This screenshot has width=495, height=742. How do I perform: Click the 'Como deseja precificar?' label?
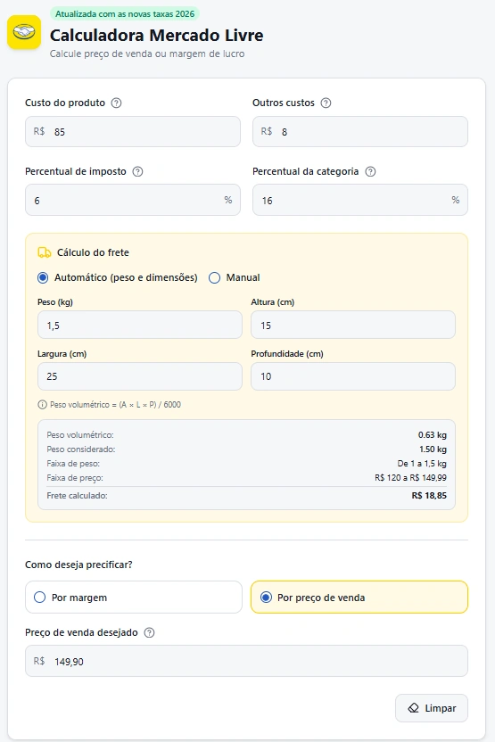click(78, 565)
